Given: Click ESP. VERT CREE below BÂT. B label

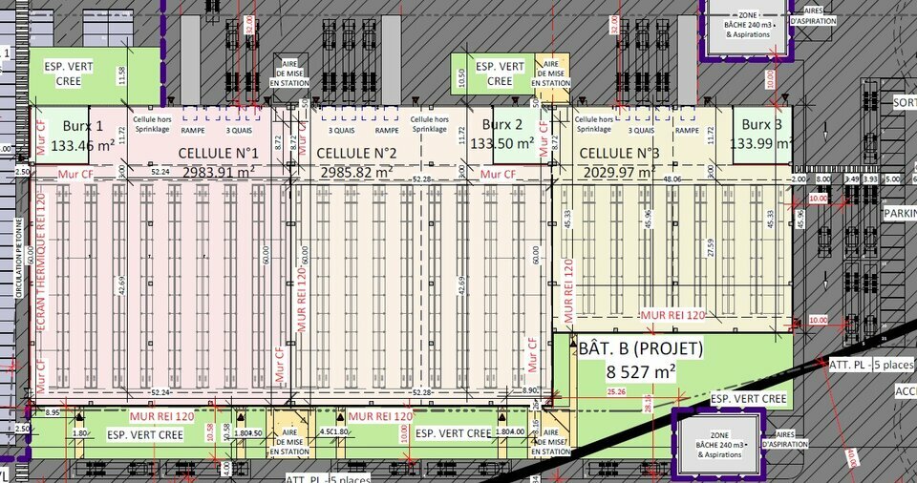Looking at the screenshot, I should [749, 399].
